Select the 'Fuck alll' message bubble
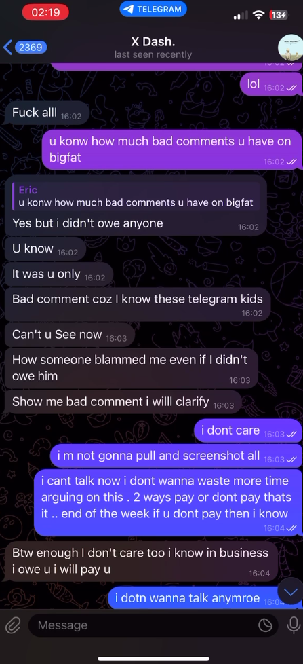The image size is (303, 664). click(x=45, y=113)
